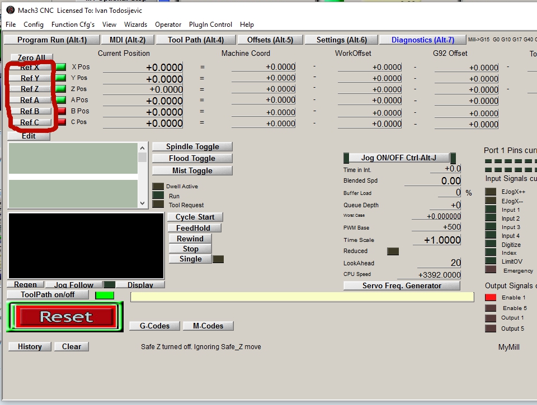Click the green LED beside Z Pos

(x=61, y=89)
